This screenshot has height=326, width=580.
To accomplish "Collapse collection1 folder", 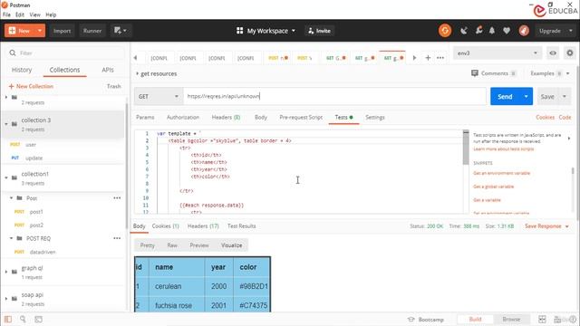I will click(x=6, y=177).
